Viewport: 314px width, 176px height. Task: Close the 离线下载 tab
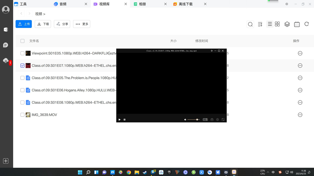(x=205, y=4)
